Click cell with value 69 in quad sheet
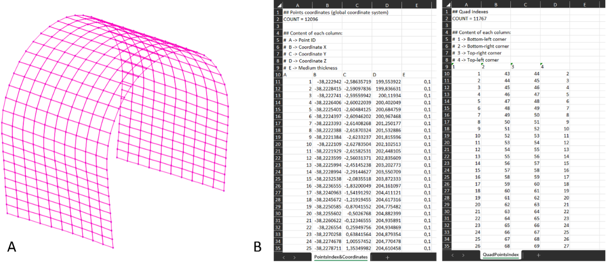The image size is (607, 262). [x=525, y=246]
